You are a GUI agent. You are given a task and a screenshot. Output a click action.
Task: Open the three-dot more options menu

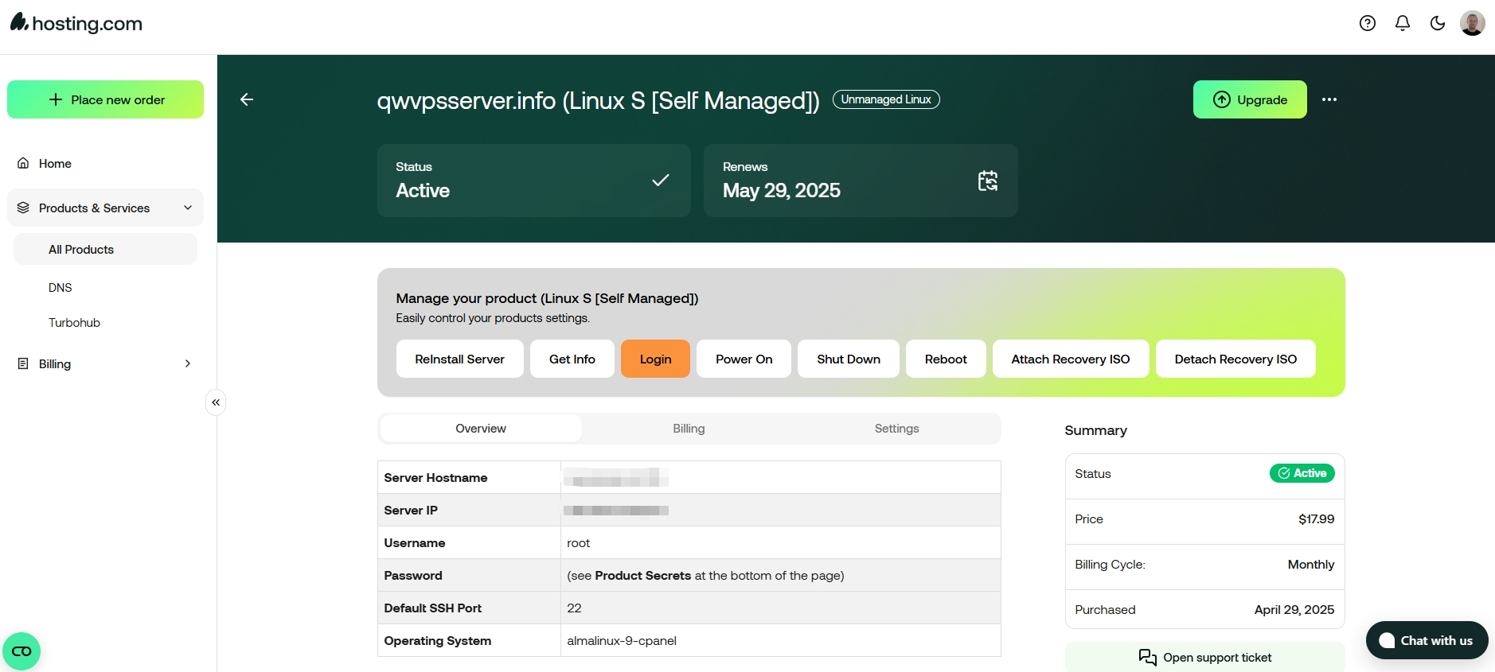[1329, 99]
